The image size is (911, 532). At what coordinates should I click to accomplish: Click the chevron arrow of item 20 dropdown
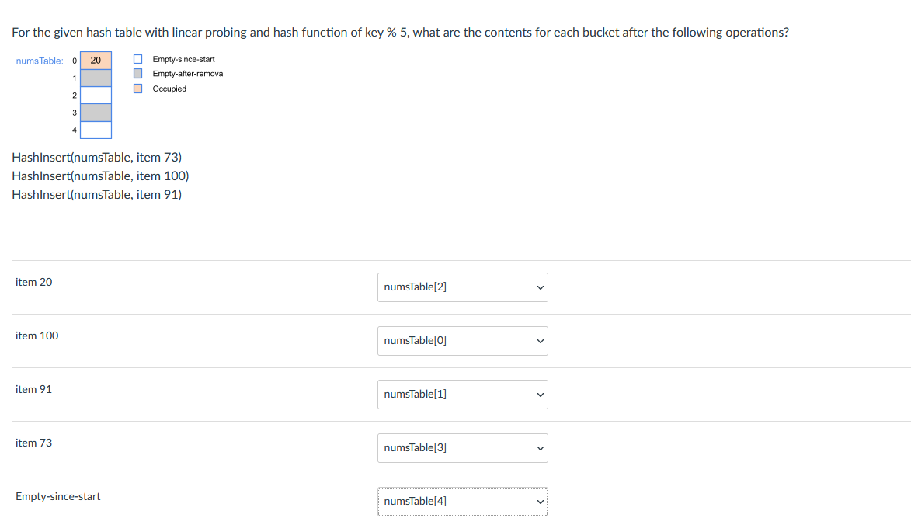coord(541,287)
